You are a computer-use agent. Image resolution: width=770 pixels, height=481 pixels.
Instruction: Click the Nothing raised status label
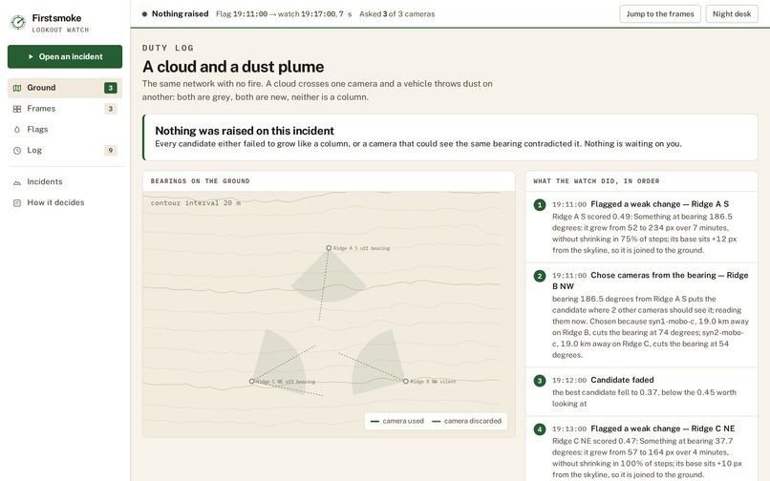pos(180,13)
